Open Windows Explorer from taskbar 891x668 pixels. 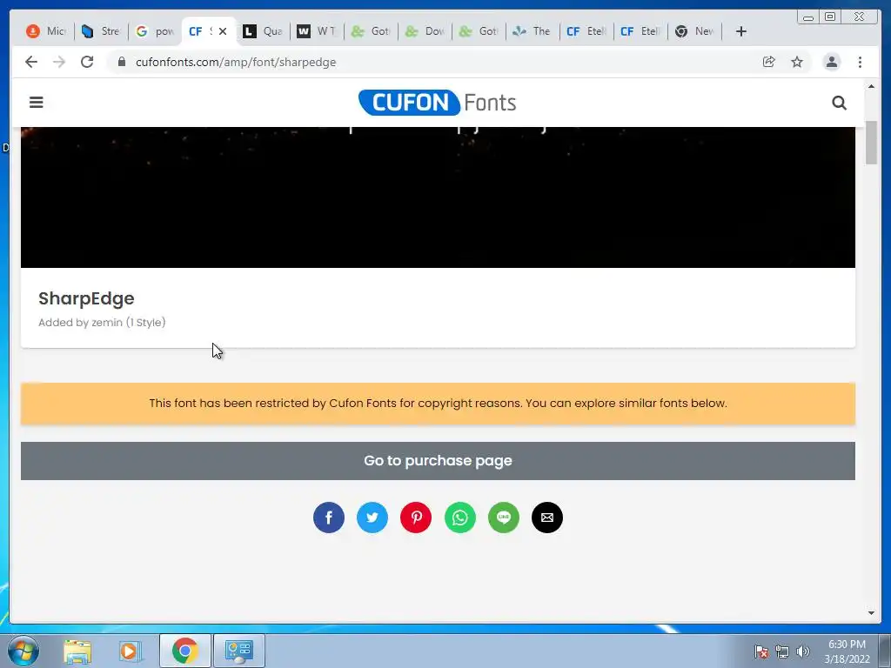[x=77, y=651]
